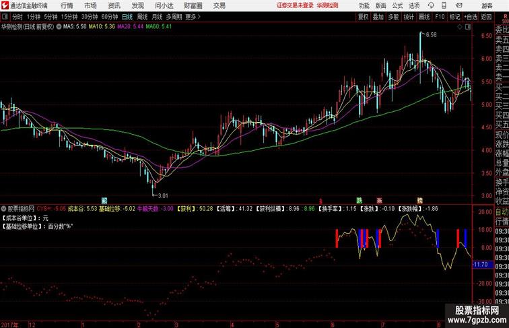Switch to the 60分钟 period tab
This screenshot has width=509, height=328.
tap(110, 17)
